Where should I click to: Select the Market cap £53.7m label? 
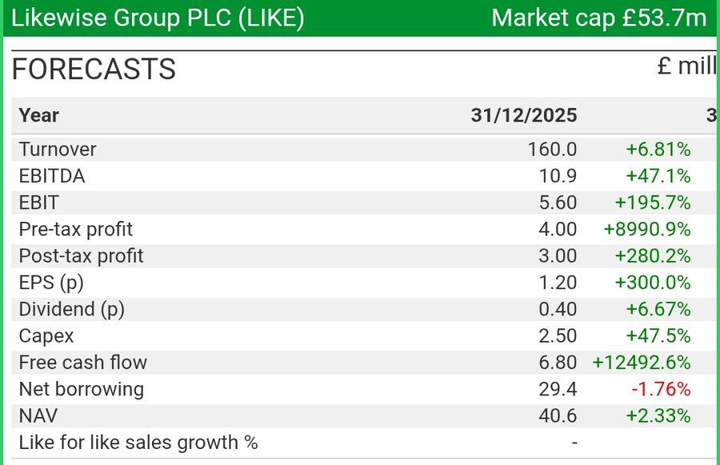(x=598, y=18)
